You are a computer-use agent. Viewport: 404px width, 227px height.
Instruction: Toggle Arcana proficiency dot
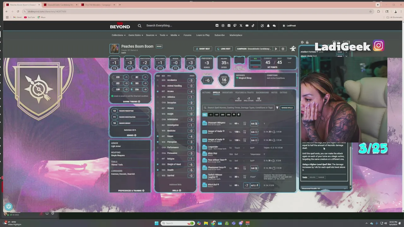pos(158,91)
